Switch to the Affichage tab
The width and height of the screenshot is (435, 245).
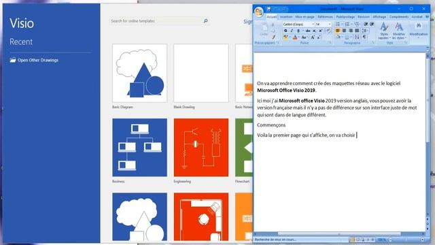coord(379,17)
